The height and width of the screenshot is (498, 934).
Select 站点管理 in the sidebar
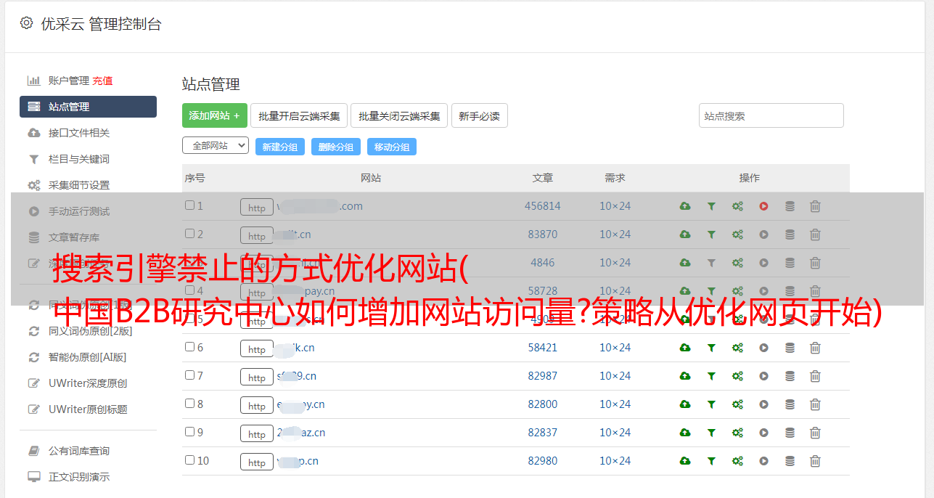[x=88, y=107]
